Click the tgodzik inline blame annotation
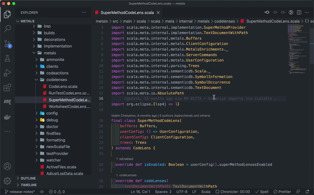The height and width of the screenshot is (195, 314). click(200, 99)
